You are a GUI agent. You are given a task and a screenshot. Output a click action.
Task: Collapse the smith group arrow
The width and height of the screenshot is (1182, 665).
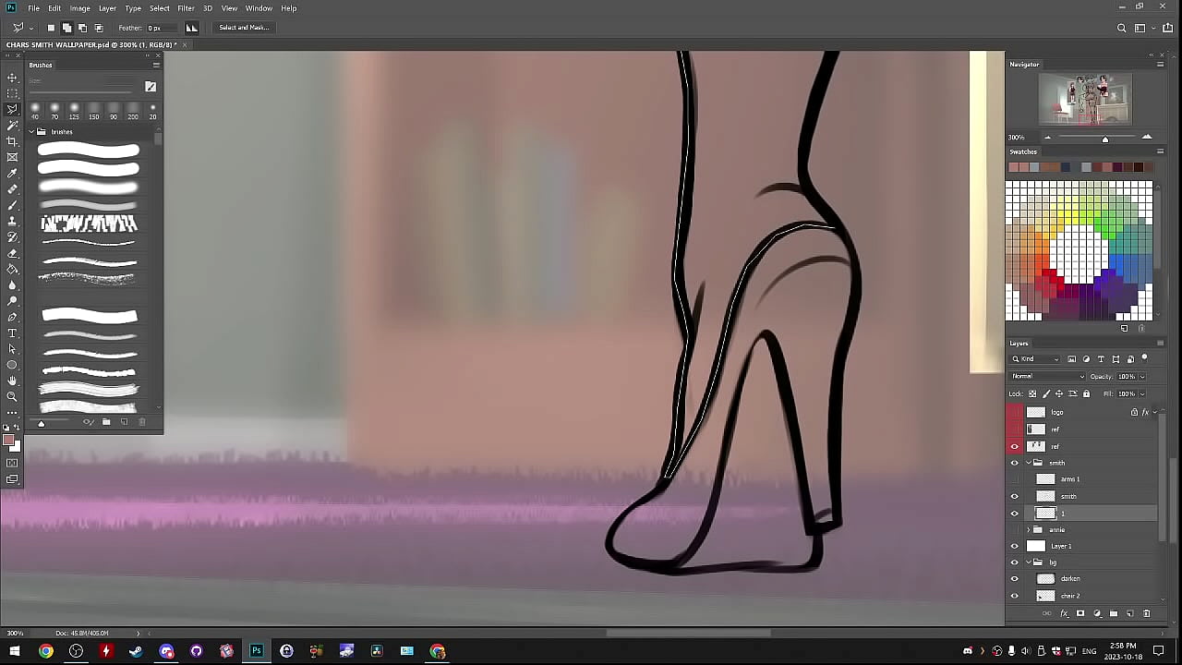tap(1029, 463)
